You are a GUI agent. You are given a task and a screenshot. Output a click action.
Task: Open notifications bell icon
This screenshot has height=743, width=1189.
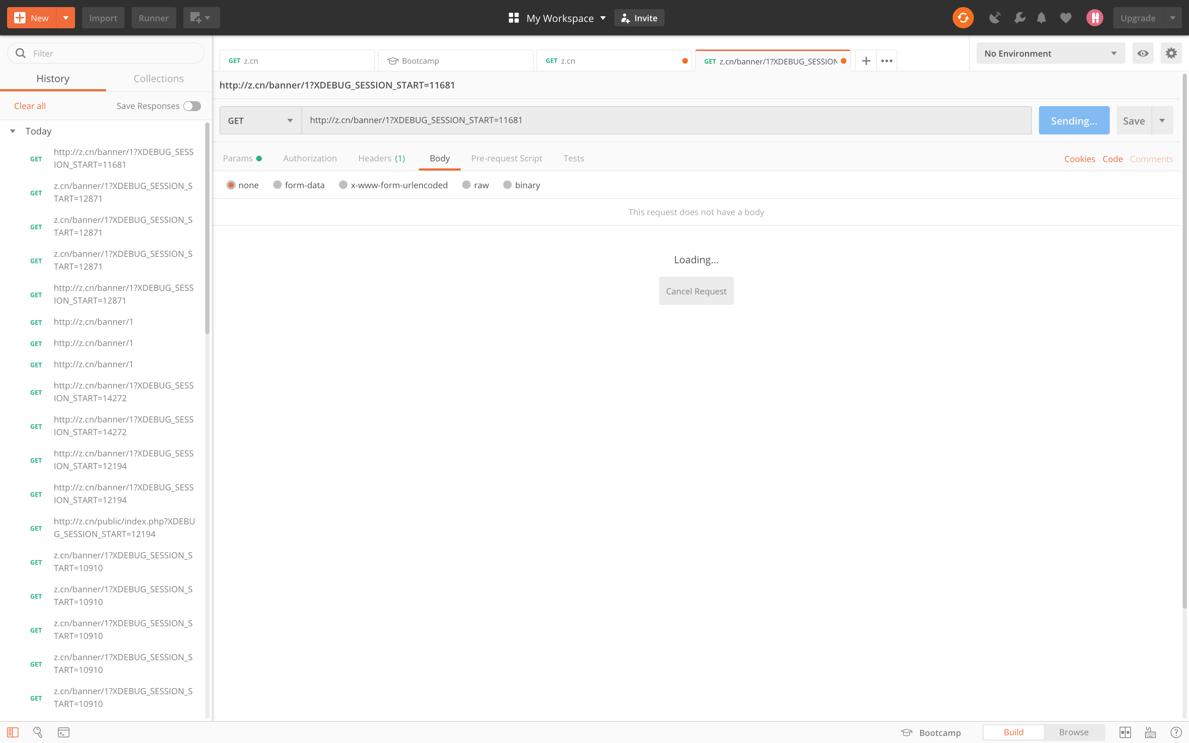pos(1041,18)
